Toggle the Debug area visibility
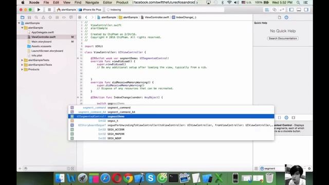Viewport: 329px width, 185px height. pos(299,10)
